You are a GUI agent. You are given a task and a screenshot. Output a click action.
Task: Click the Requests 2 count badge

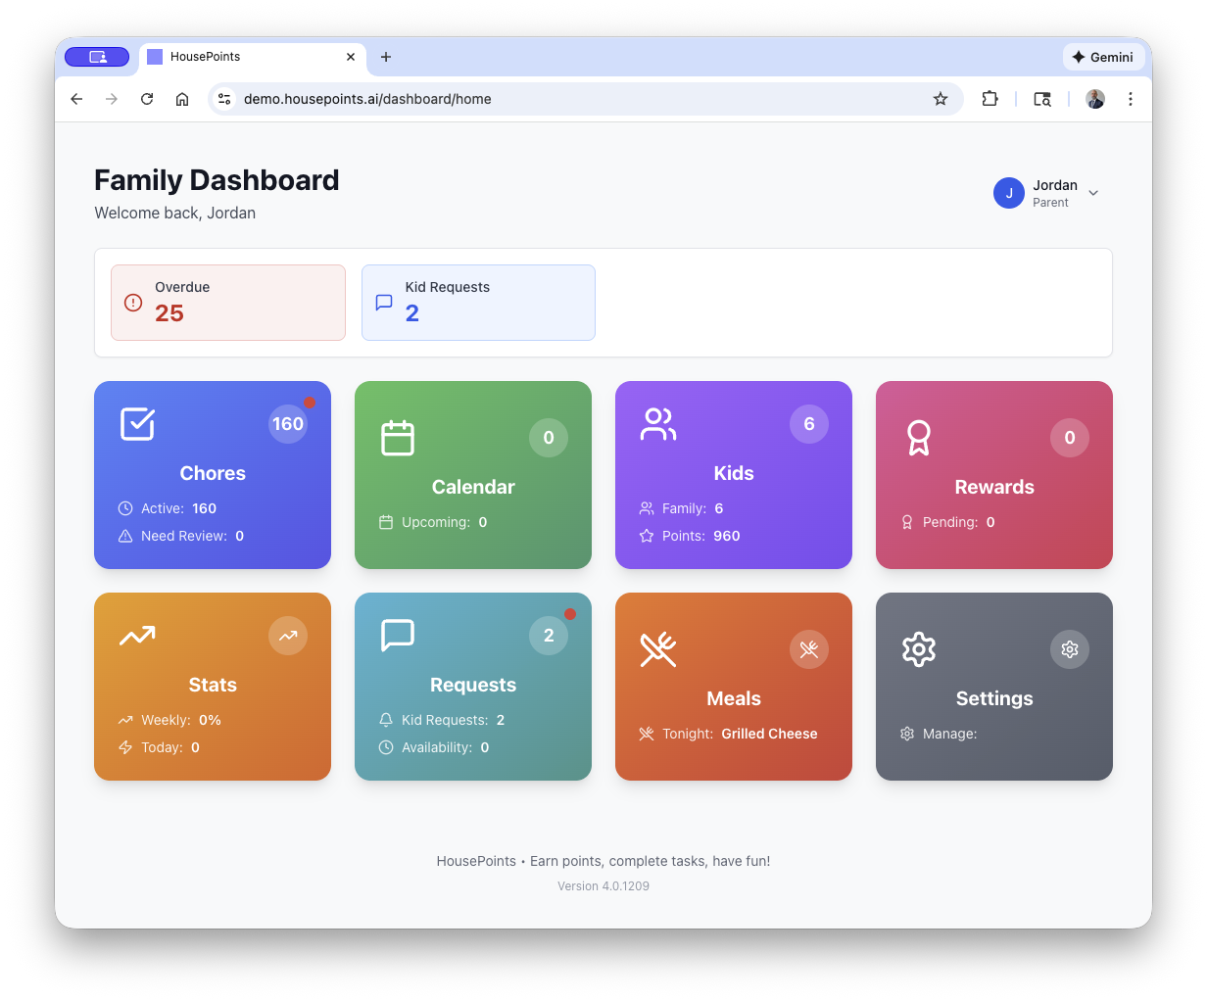(549, 636)
